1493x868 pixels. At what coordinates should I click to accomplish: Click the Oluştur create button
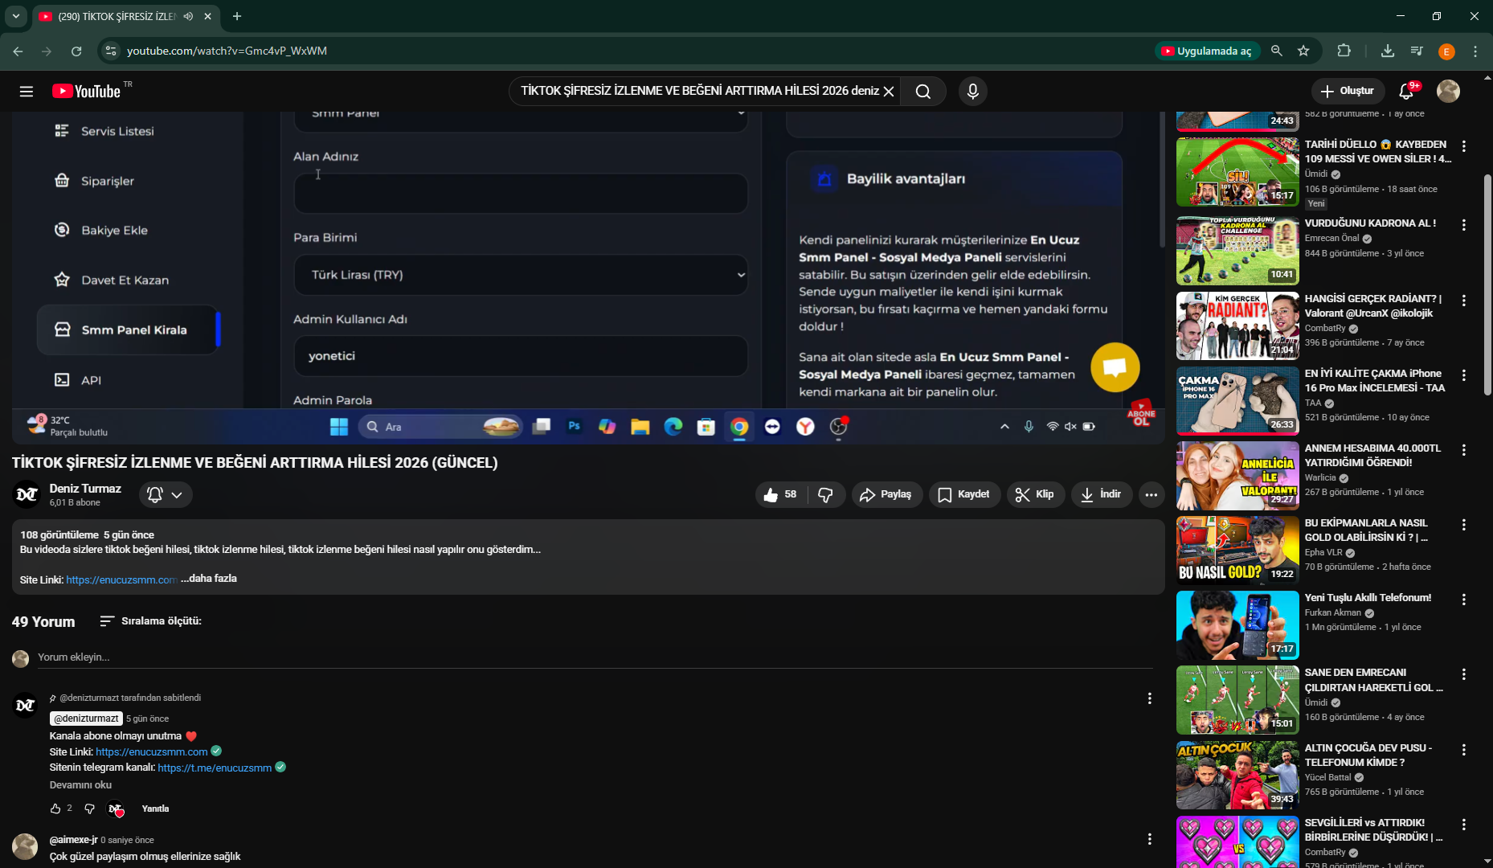[1348, 92]
